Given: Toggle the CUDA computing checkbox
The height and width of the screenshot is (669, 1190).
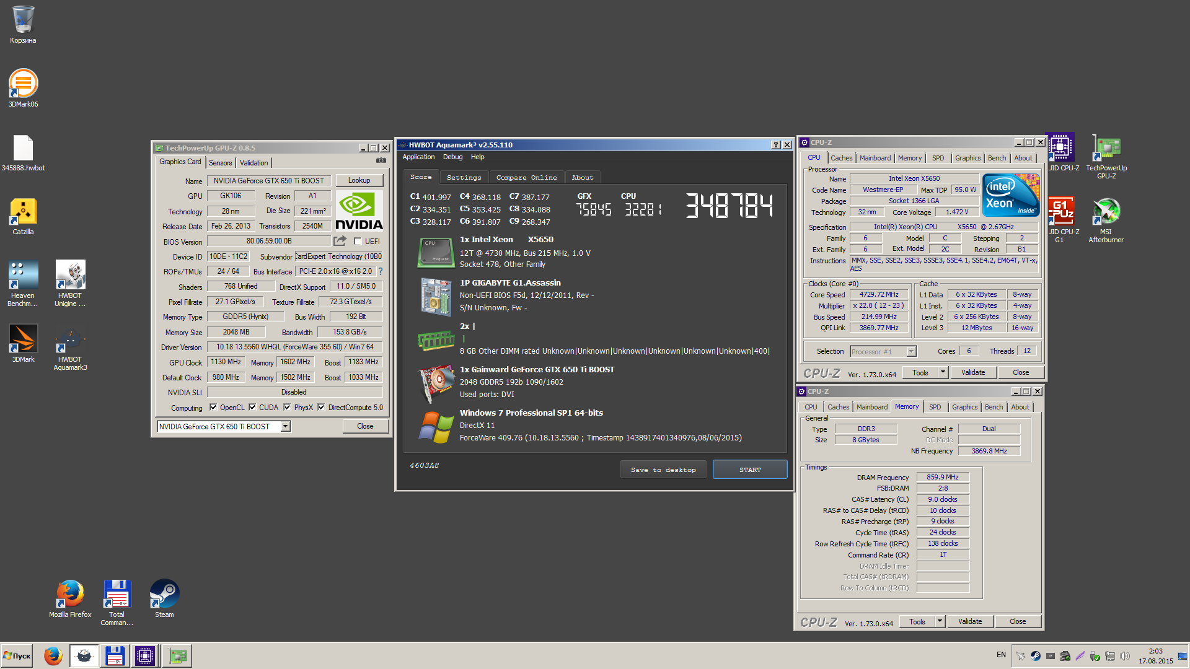Looking at the screenshot, I should [252, 407].
